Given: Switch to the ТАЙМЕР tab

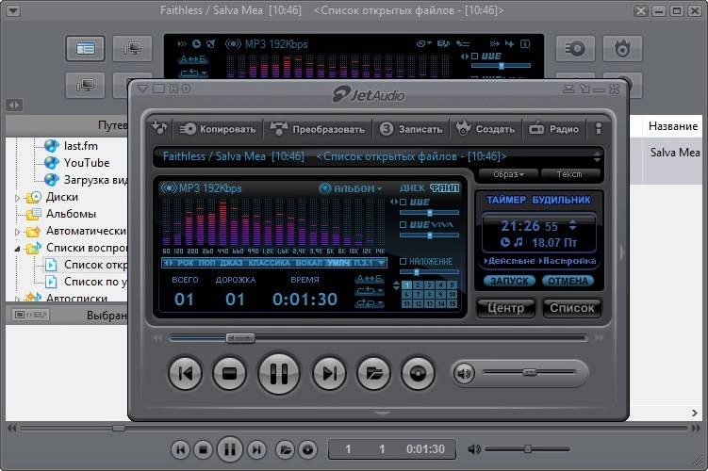Looking at the screenshot, I should pos(505,200).
